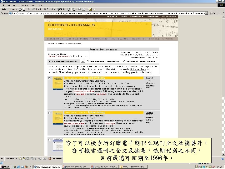The image size is (225, 169).
Task: Open the Edit icon dropdown arrow
Action: point(87,9)
